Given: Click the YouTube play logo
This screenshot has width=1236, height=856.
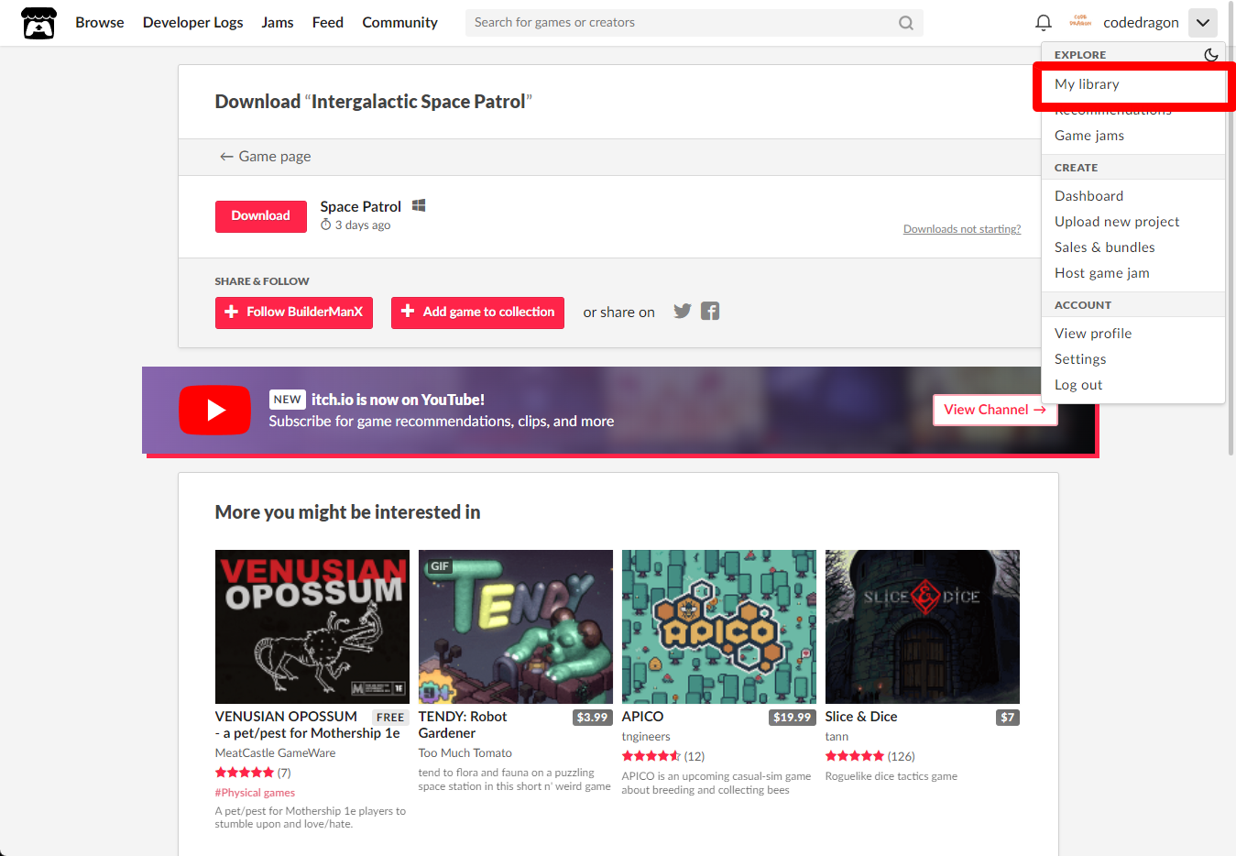Looking at the screenshot, I should [214, 410].
